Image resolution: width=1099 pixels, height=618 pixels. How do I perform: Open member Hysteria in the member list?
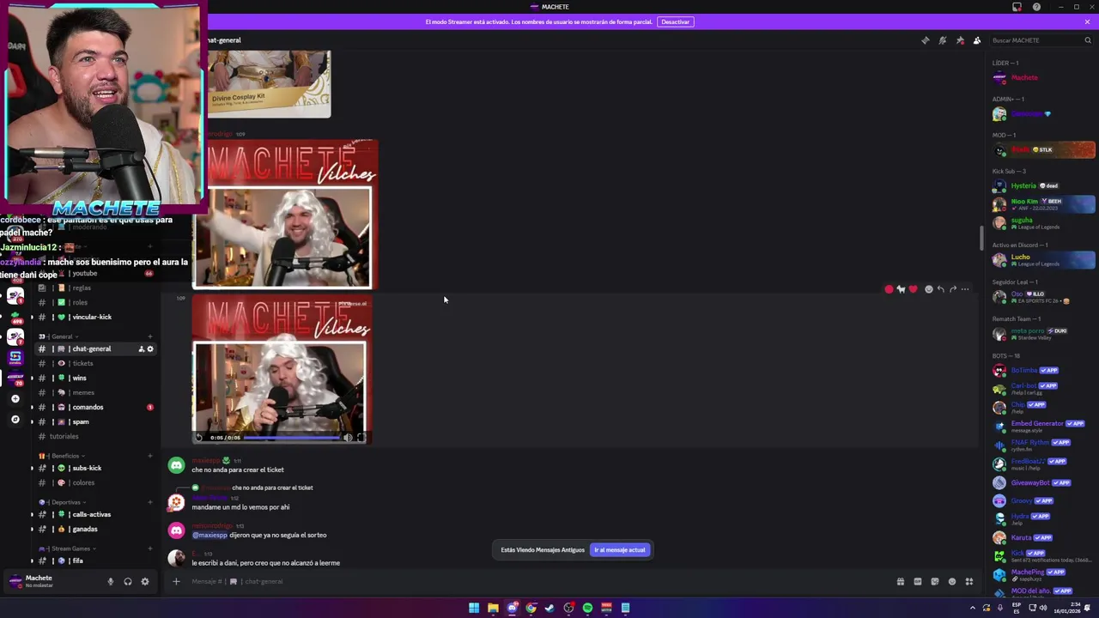pyautogui.click(x=1042, y=185)
